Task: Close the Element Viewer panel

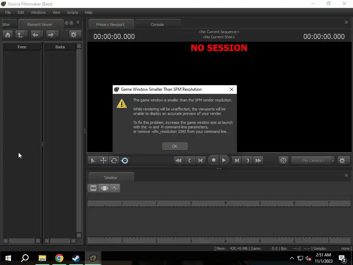Action: coord(78,22)
